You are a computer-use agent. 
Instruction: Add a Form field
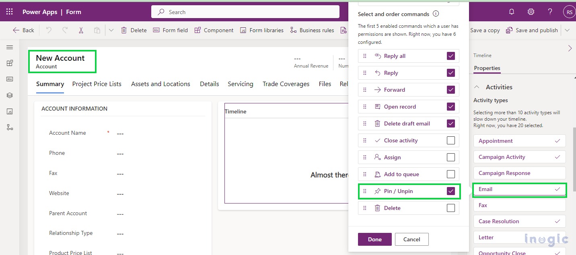[171, 30]
